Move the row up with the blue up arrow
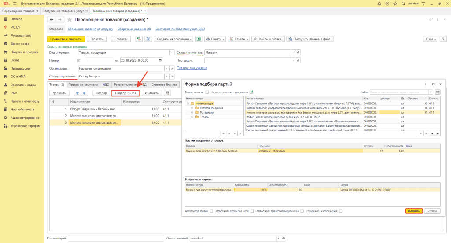This screenshot has height=243, width=451. [78, 93]
